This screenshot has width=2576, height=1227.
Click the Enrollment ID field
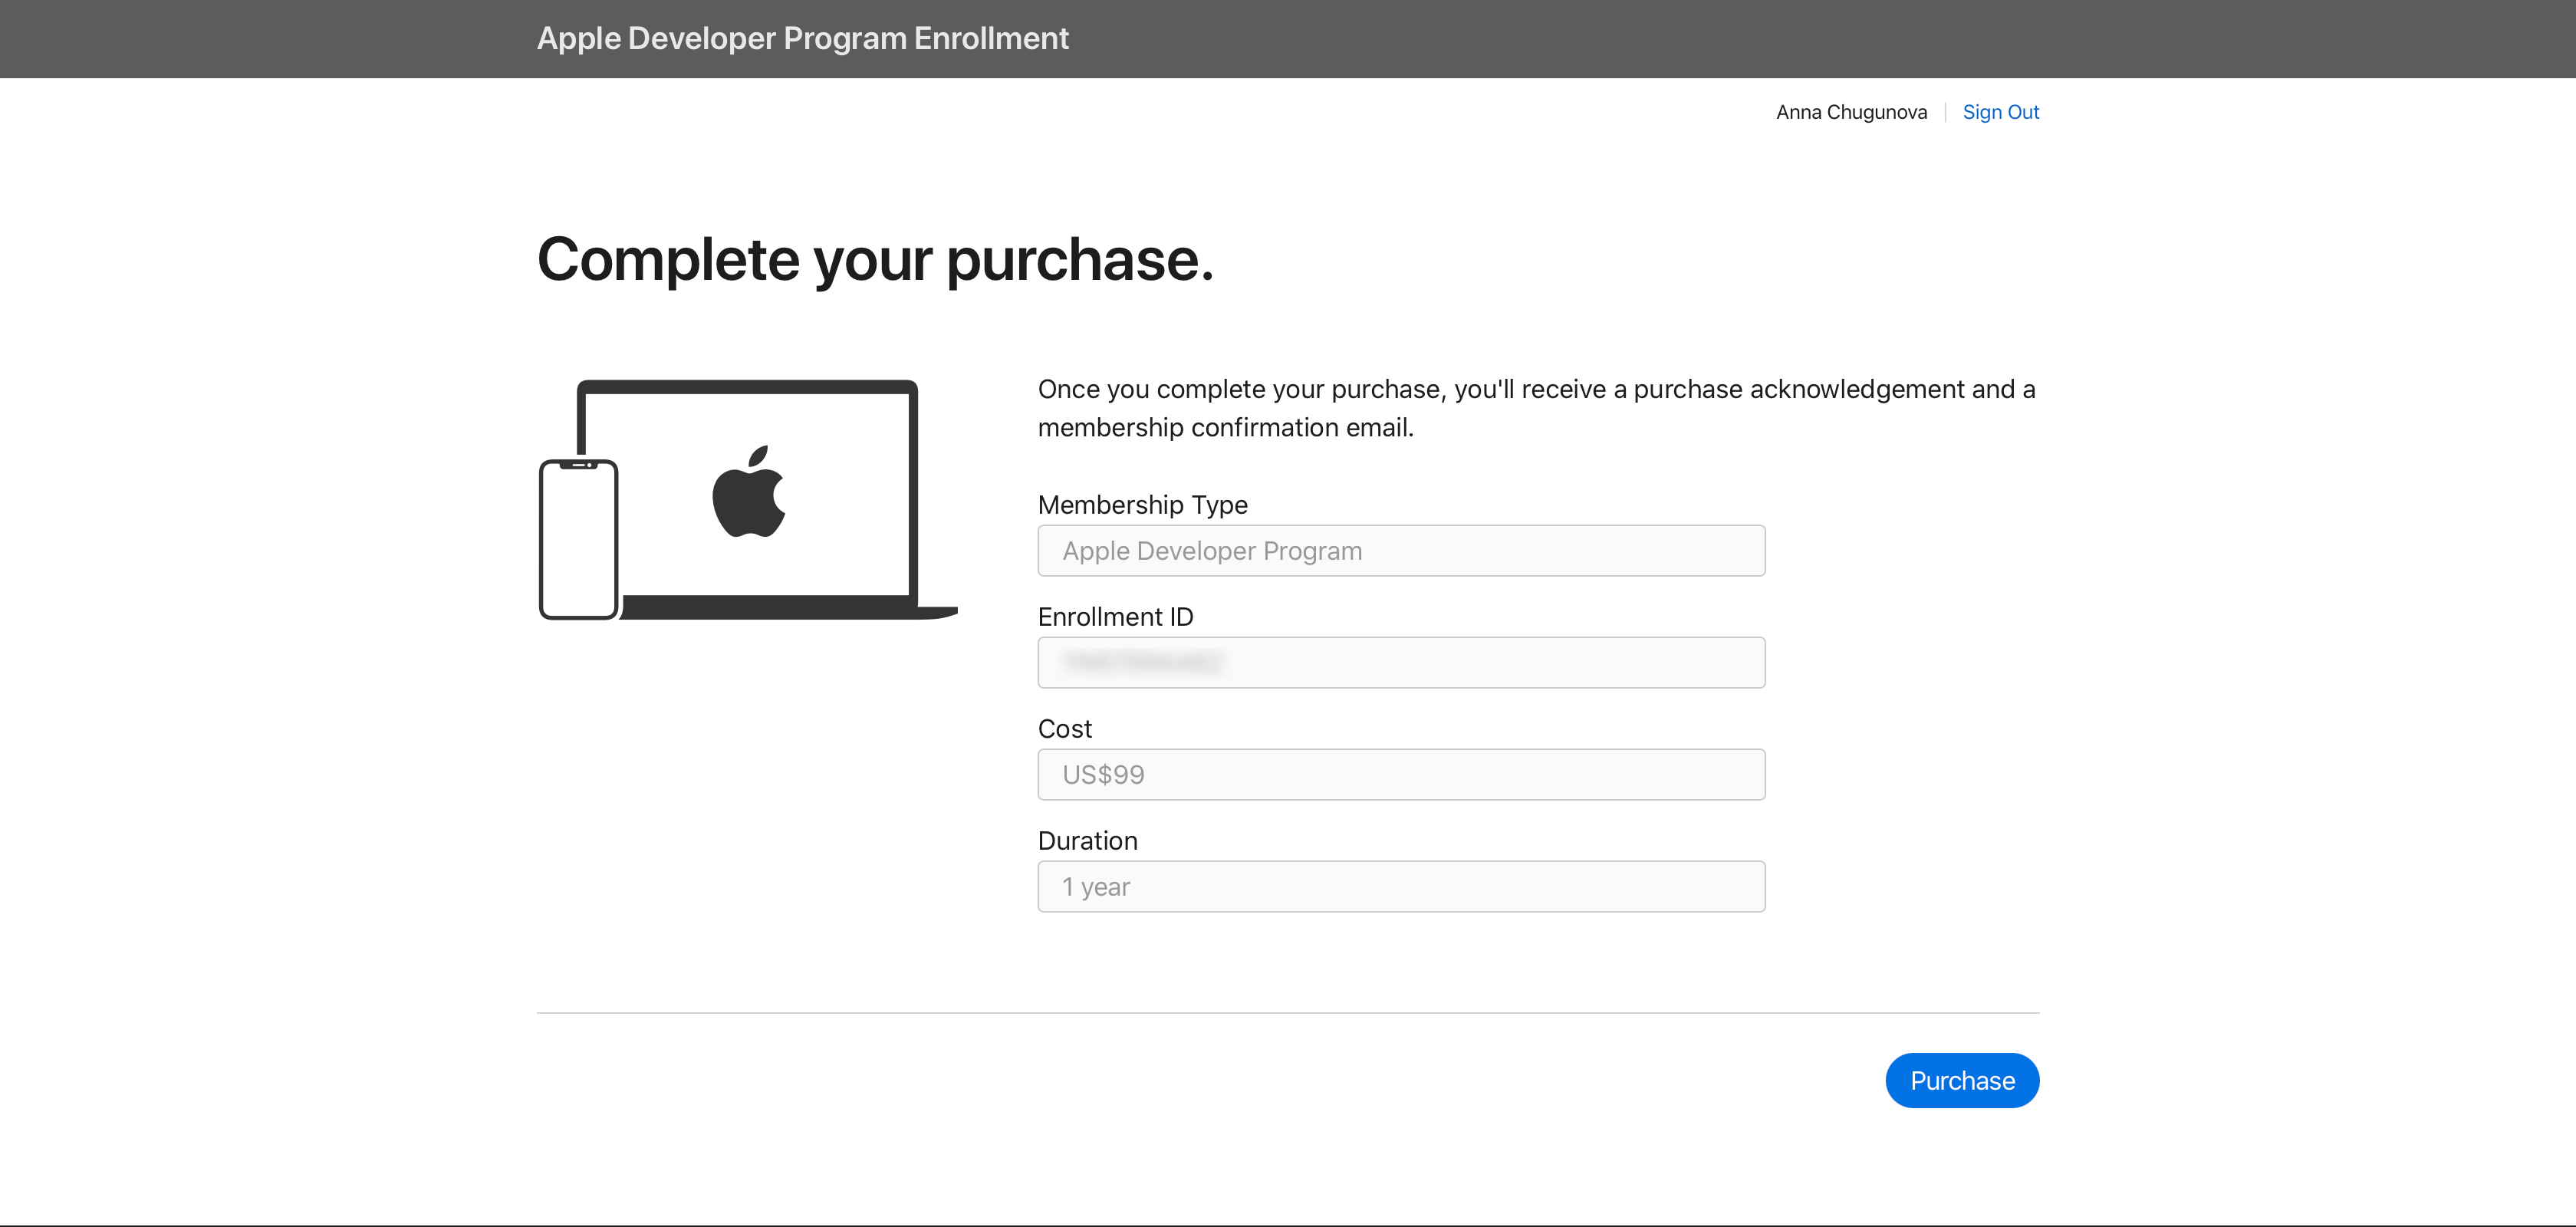click(x=1401, y=663)
